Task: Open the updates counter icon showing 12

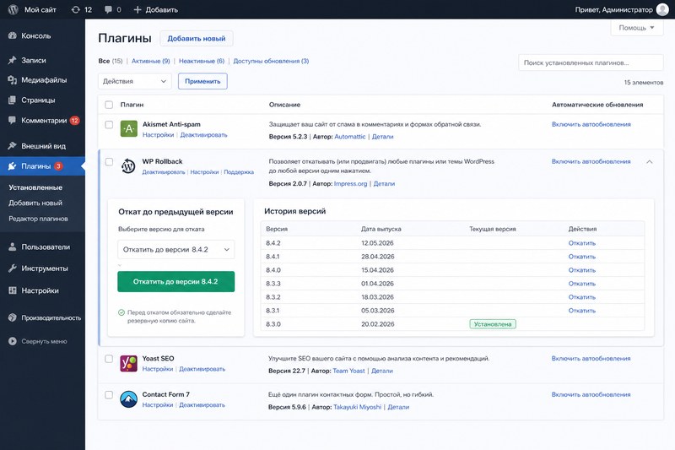Action: coord(76,9)
